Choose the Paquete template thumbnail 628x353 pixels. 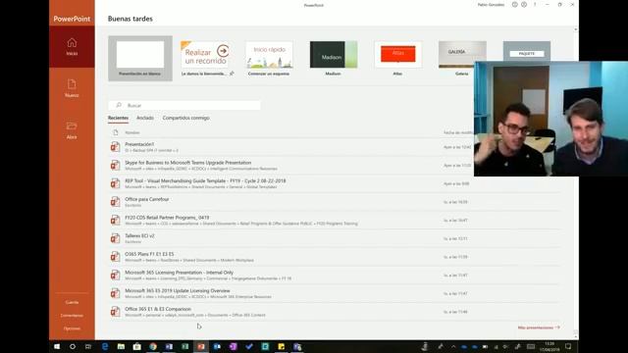coord(527,51)
